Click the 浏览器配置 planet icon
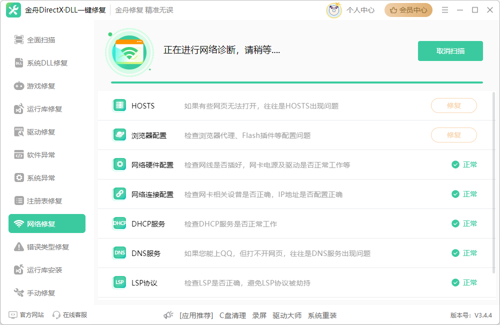The width and height of the screenshot is (500, 325). (x=119, y=134)
